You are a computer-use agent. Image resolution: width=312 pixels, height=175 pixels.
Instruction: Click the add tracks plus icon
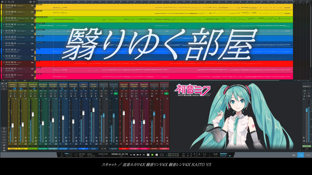click(x=34, y=2)
